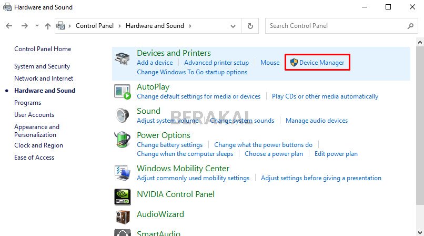Viewport: 424px width, 236px height.
Task: Open Devices and Printers heading
Action: tap(174, 53)
